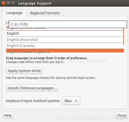Select the highlighted English (United Kingdom) row

coord(65,52)
